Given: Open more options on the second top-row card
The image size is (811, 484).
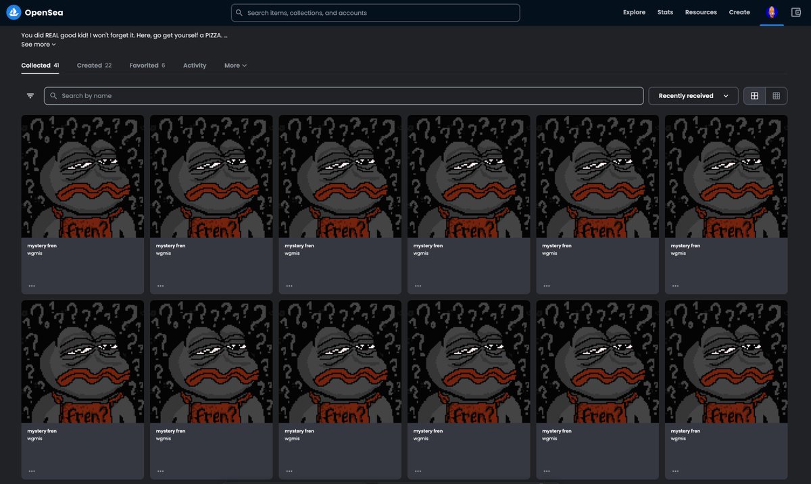Looking at the screenshot, I should tap(160, 285).
